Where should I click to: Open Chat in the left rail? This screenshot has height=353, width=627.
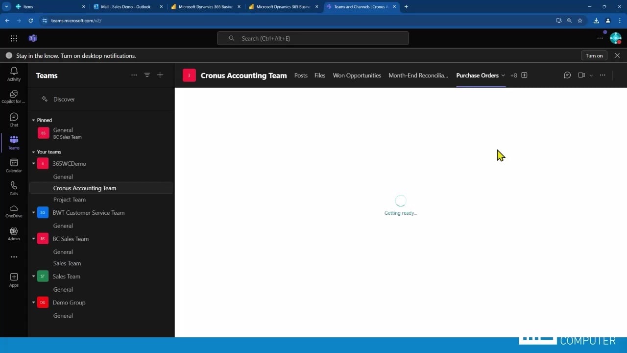pyautogui.click(x=14, y=119)
